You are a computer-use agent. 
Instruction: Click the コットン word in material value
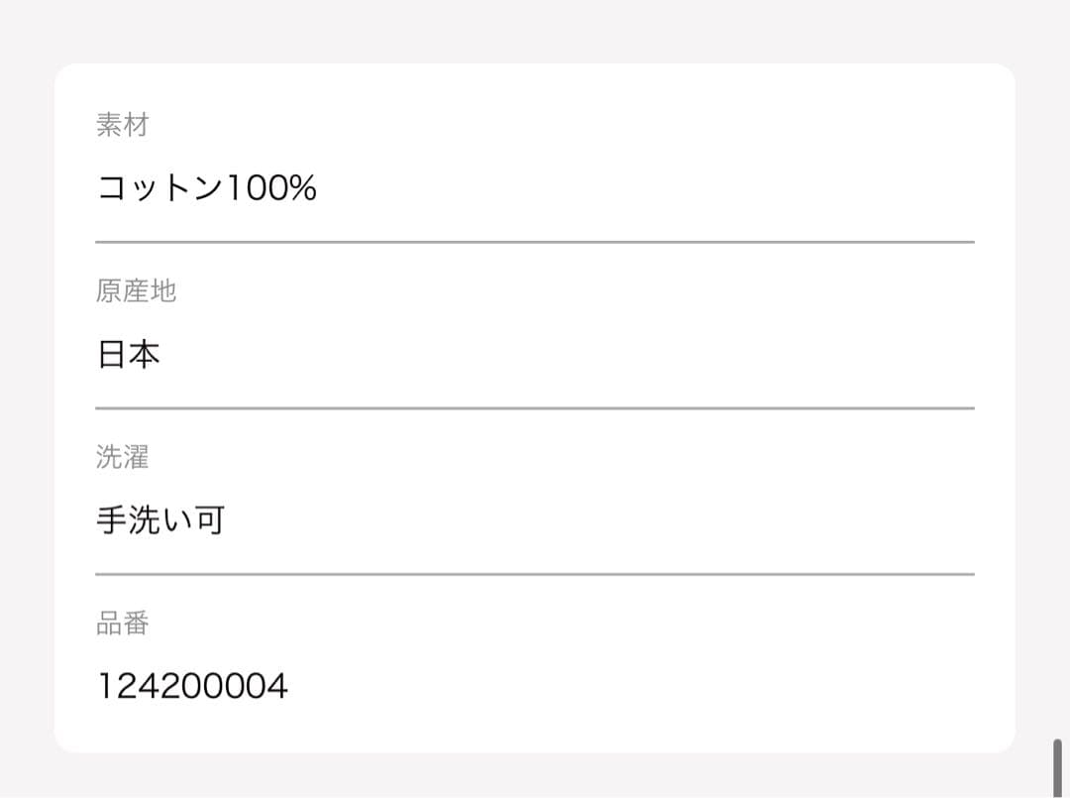click(x=160, y=187)
